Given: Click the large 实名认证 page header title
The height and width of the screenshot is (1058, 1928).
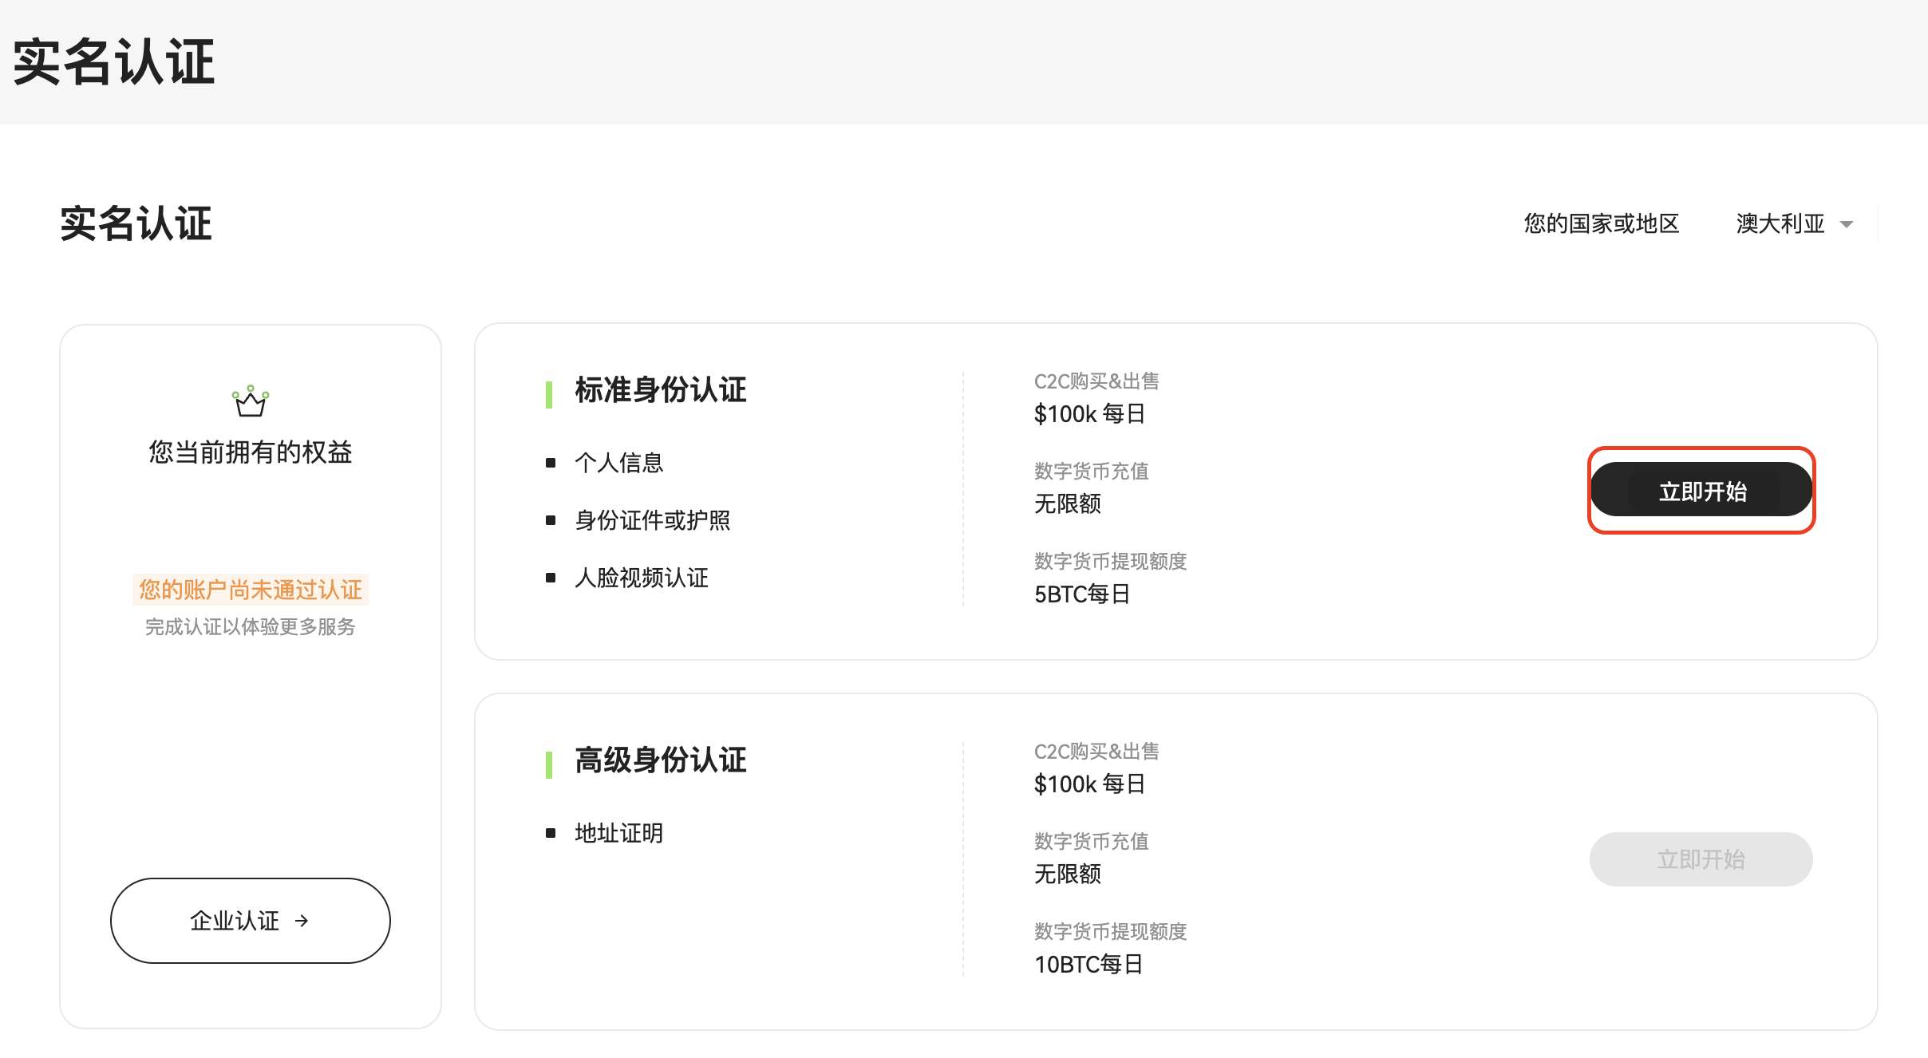Looking at the screenshot, I should coord(113,61).
